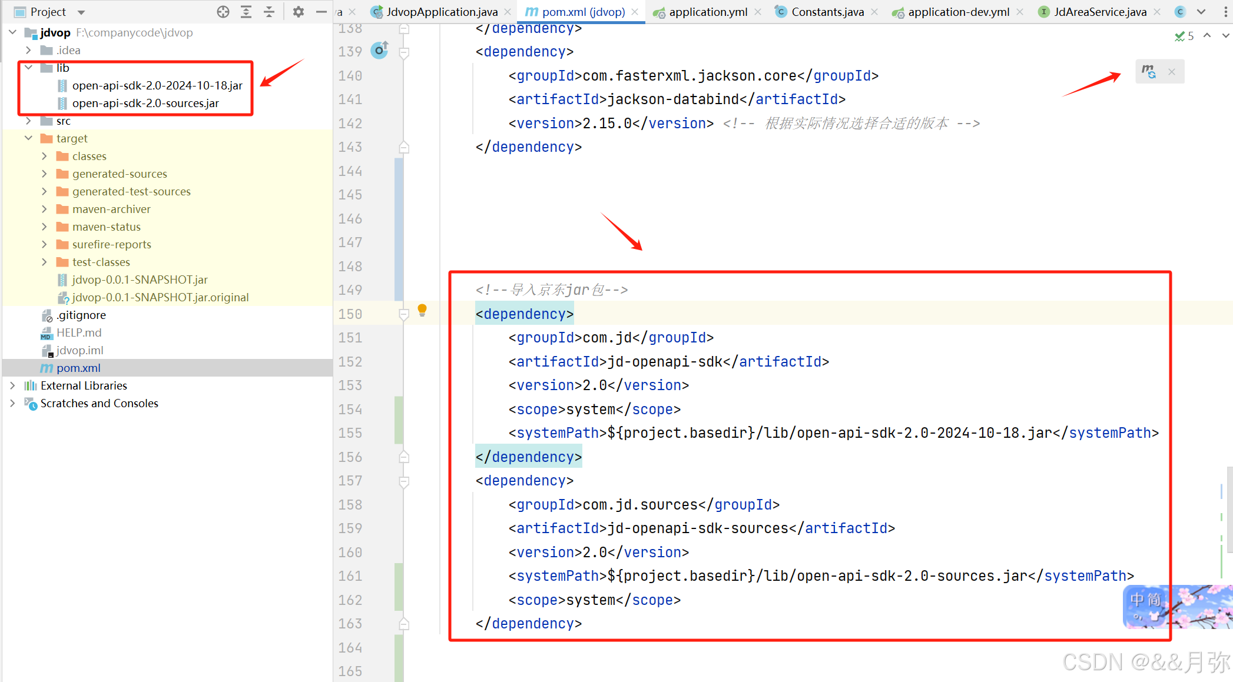Viewport: 1233px width, 682px height.
Task: Open Project view dropdown
Action: pos(81,12)
